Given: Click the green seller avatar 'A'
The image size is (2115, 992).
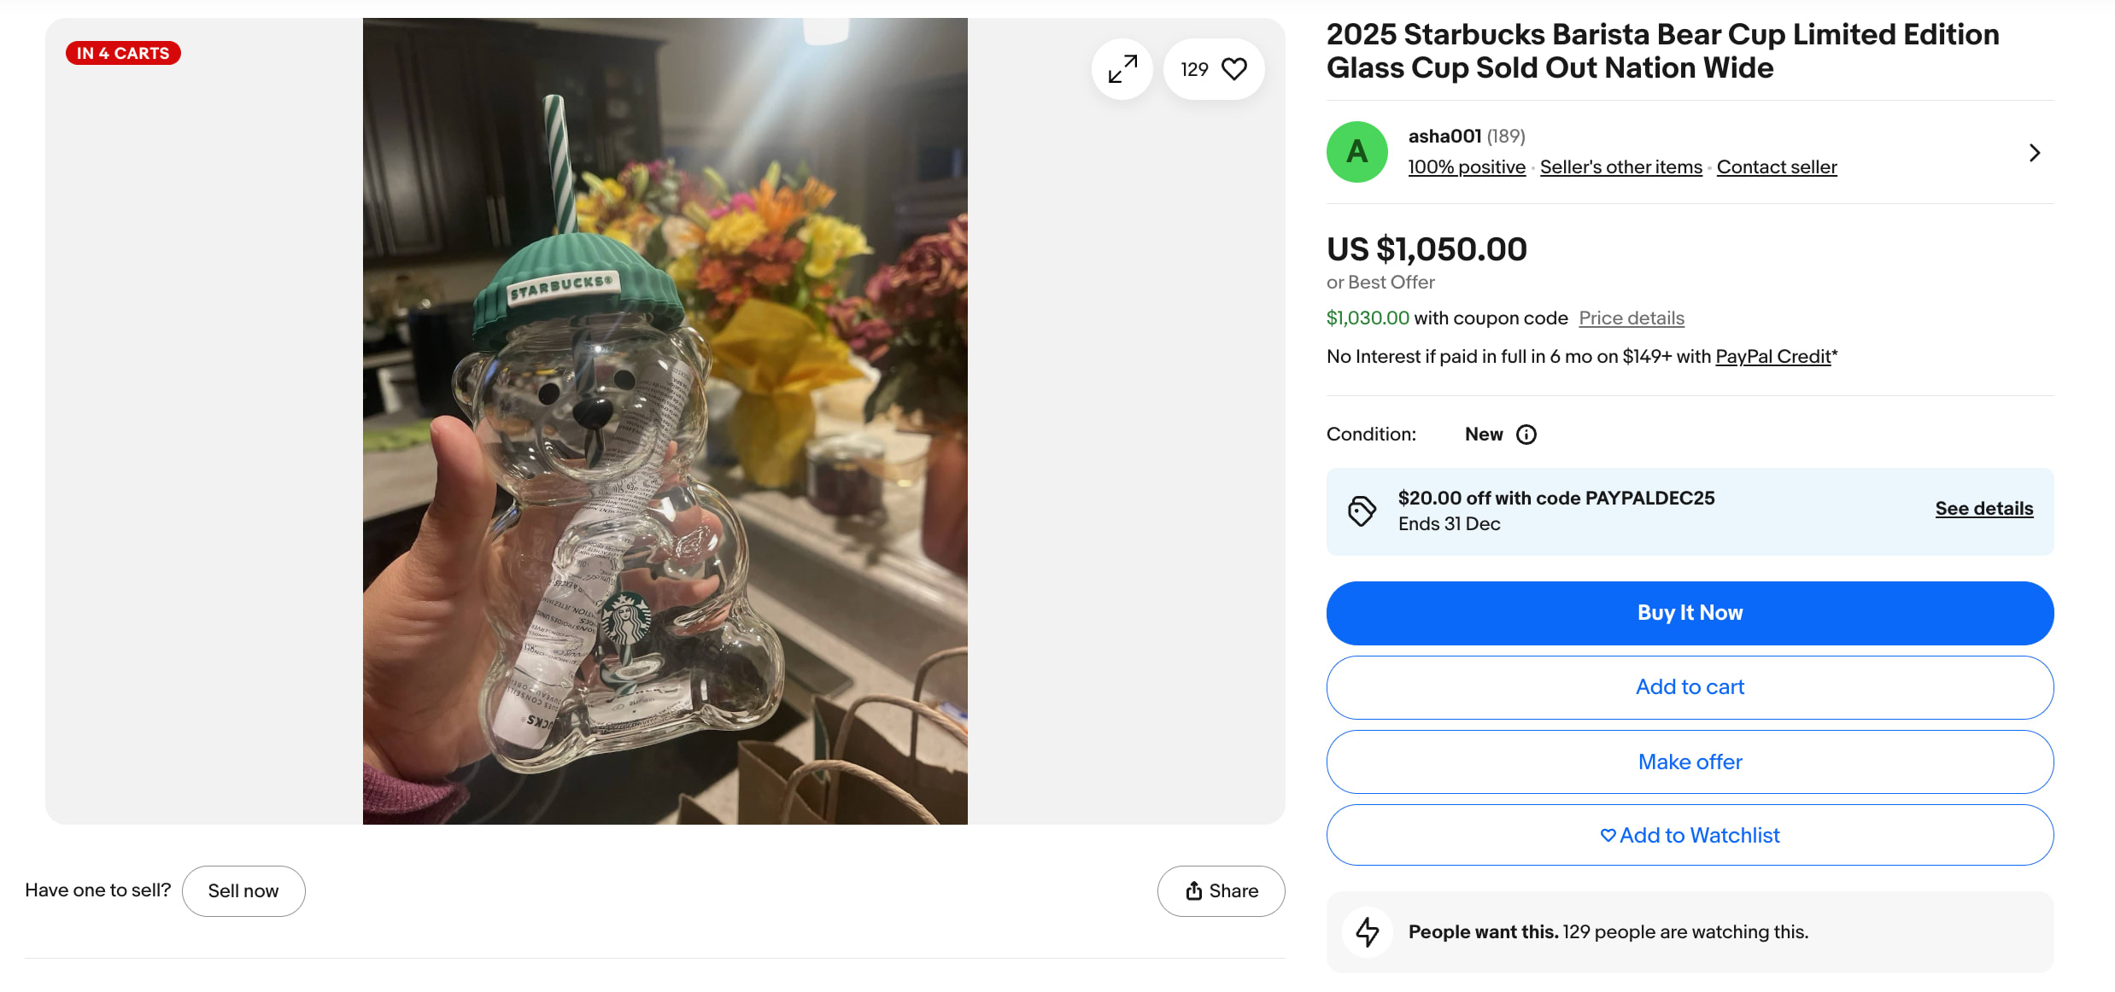Looking at the screenshot, I should pos(1356,152).
